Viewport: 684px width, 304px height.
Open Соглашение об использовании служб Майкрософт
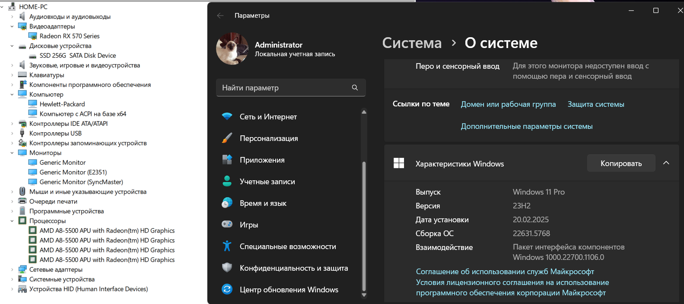click(505, 272)
